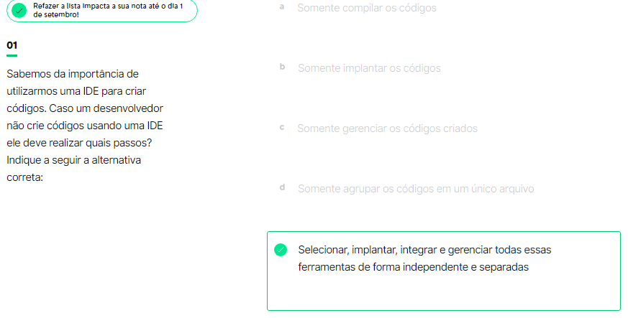Click the word 'correta:' ending the question
Viewport: 628px width, 318px height.
click(x=25, y=177)
